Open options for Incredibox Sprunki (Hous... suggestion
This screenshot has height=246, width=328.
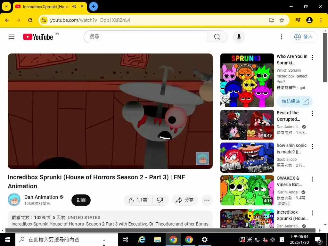(x=313, y=213)
